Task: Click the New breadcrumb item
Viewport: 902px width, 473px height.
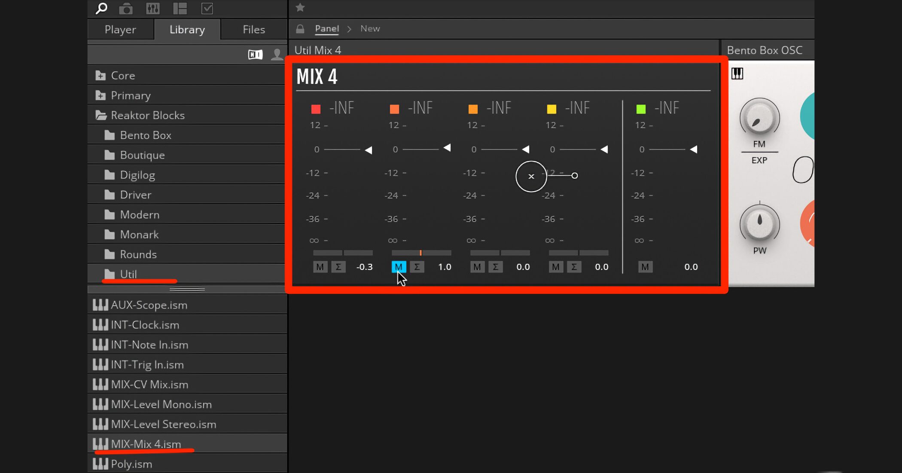Action: [370, 28]
